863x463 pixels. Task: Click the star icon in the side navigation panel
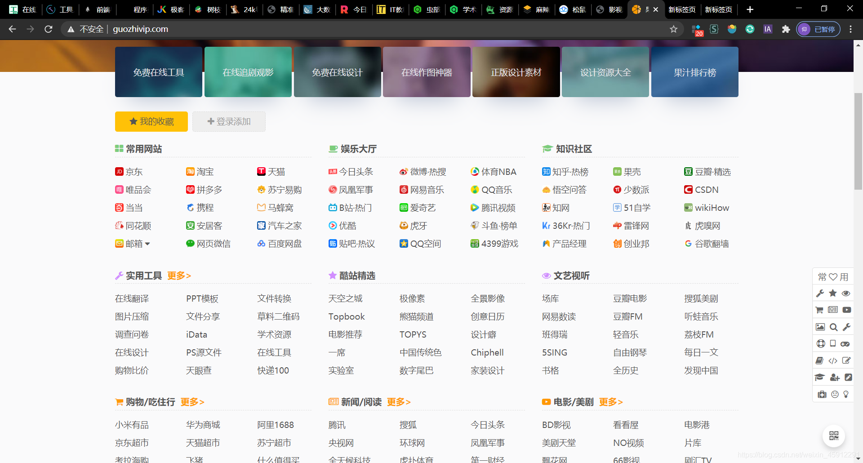[x=833, y=293]
